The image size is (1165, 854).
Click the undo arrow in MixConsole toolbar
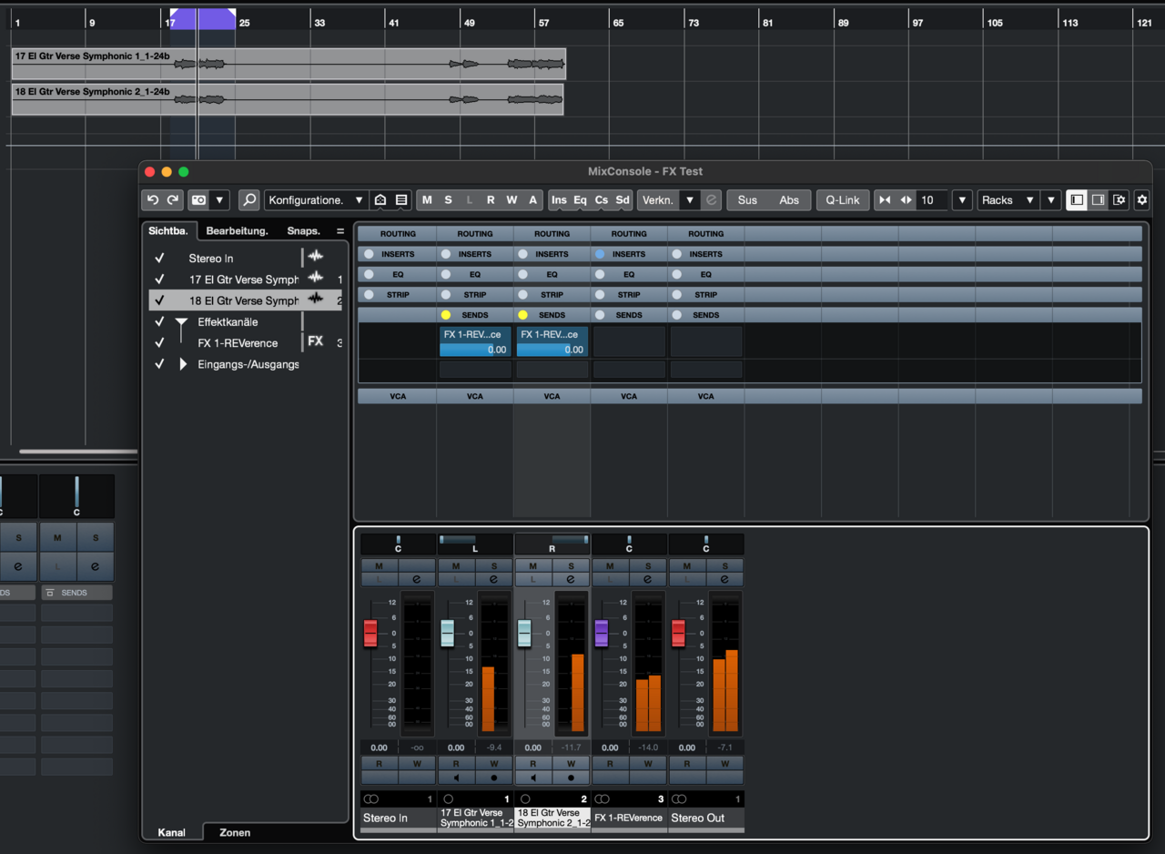tap(153, 200)
